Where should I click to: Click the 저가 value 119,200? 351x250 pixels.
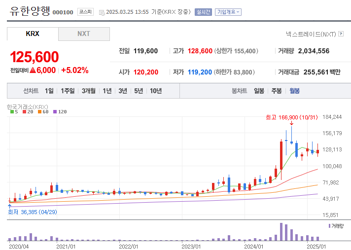point(200,72)
